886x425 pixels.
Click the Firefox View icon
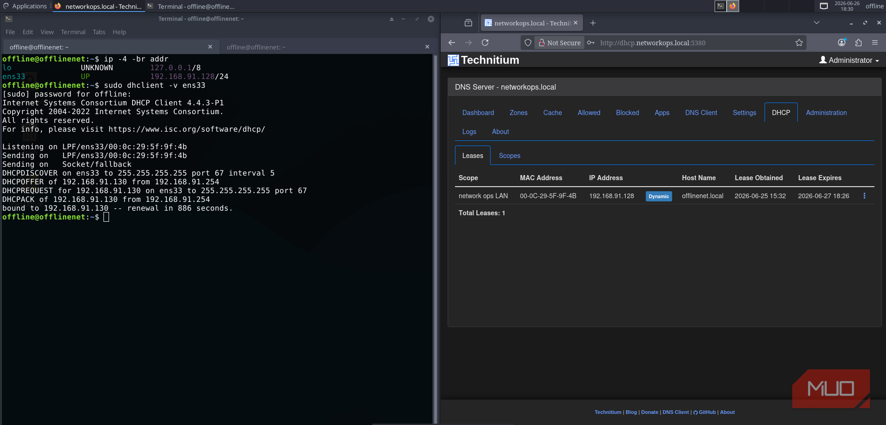pos(468,23)
